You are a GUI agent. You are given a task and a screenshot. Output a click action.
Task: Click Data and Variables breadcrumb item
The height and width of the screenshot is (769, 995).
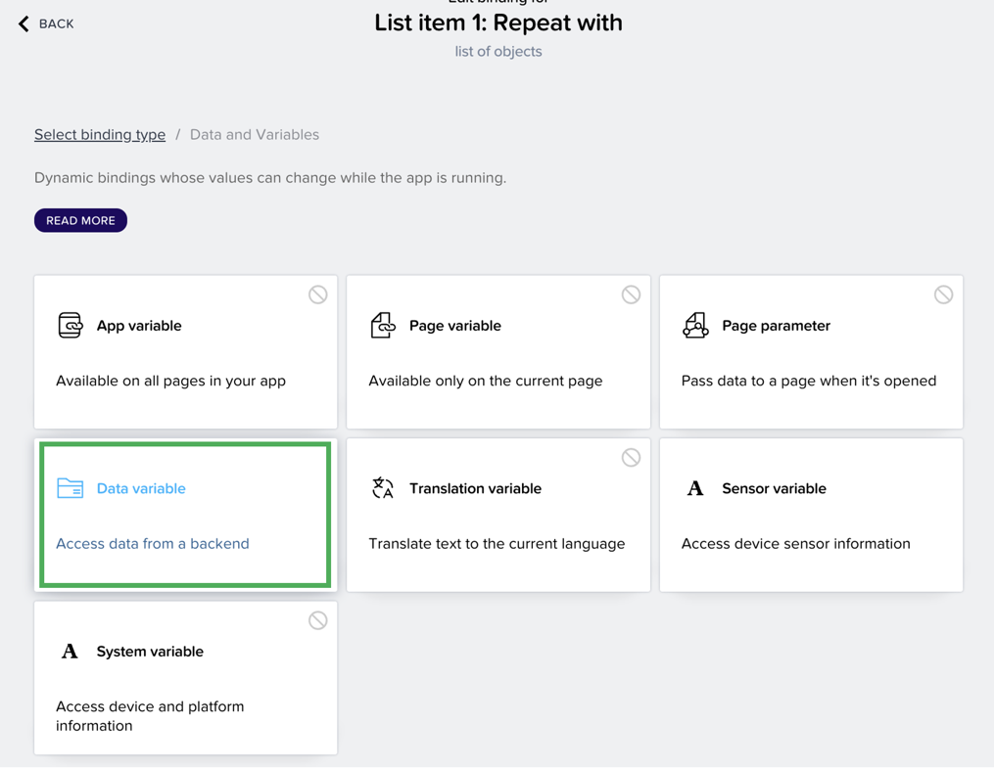pos(255,135)
